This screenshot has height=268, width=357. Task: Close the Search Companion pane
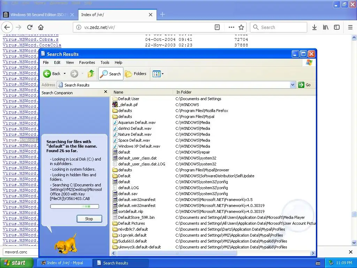point(105,92)
